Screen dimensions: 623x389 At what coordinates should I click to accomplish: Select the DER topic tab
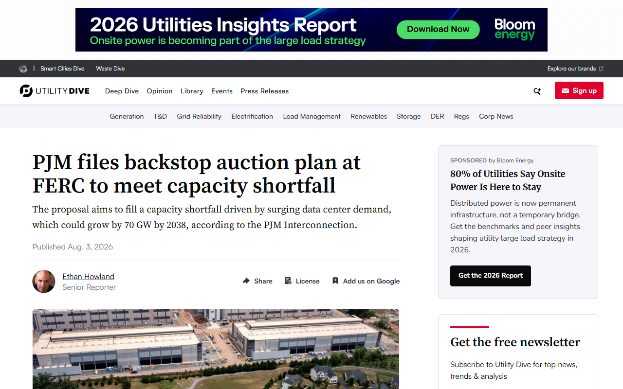click(438, 116)
